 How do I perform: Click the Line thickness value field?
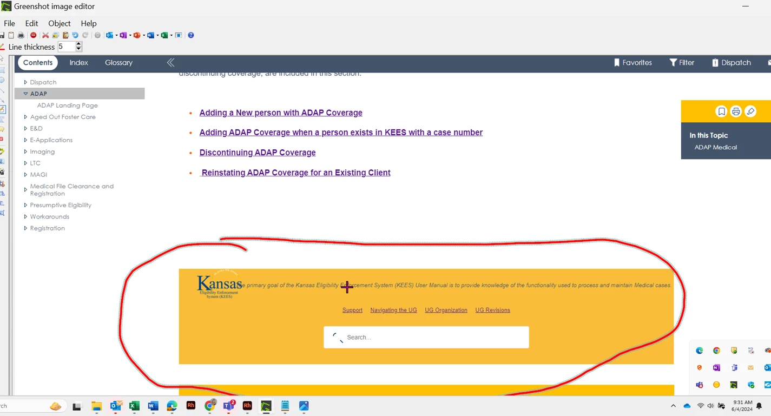[x=67, y=47]
